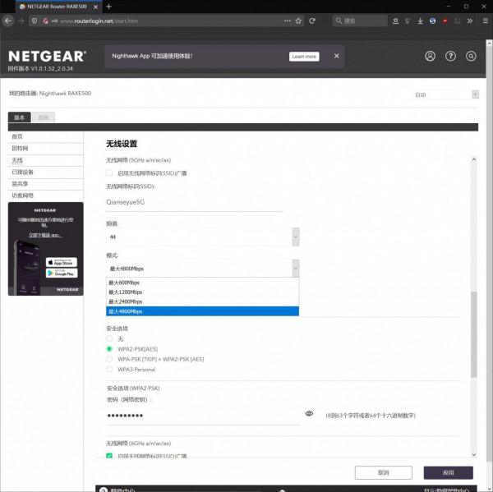Open a new browser tab with plus
The image size is (493, 492).
108,6
